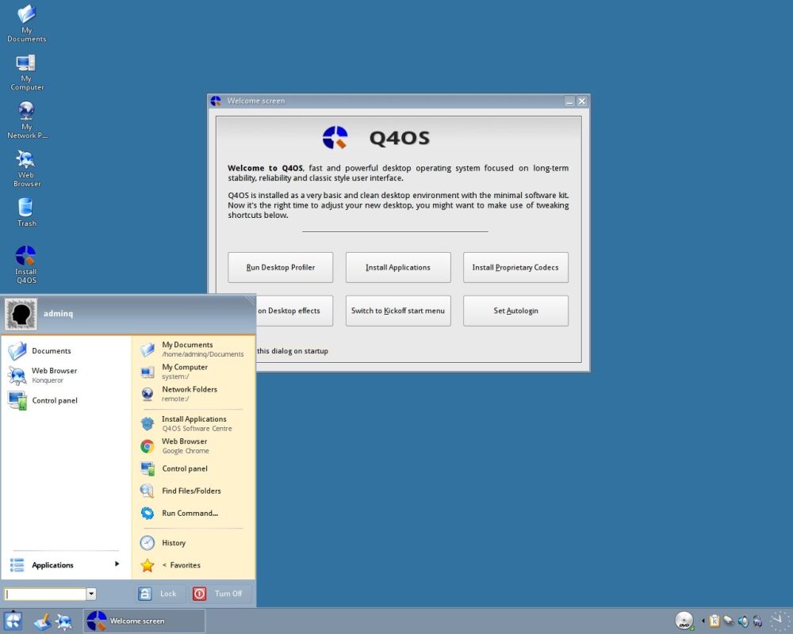Open the search box dropdown arrow

click(x=91, y=594)
